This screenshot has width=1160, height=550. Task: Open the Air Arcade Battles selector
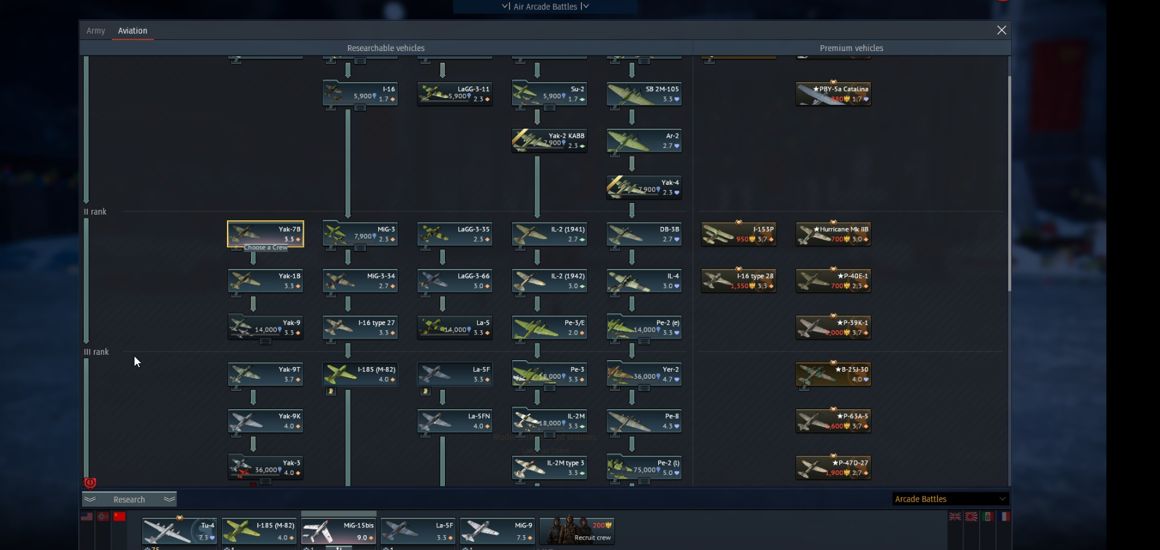[546, 6]
